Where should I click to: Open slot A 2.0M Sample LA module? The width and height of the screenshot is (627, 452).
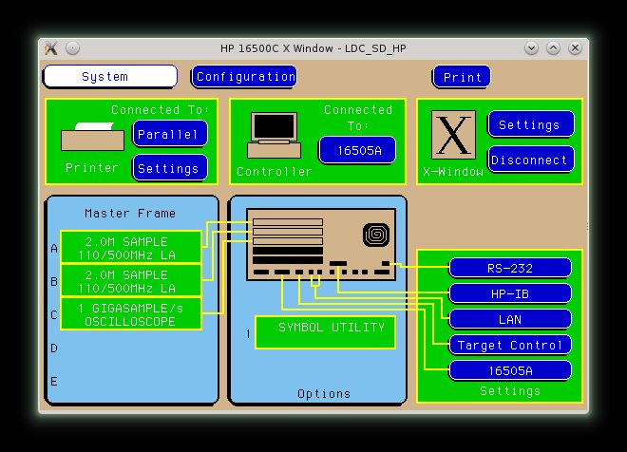pyautogui.click(x=131, y=247)
